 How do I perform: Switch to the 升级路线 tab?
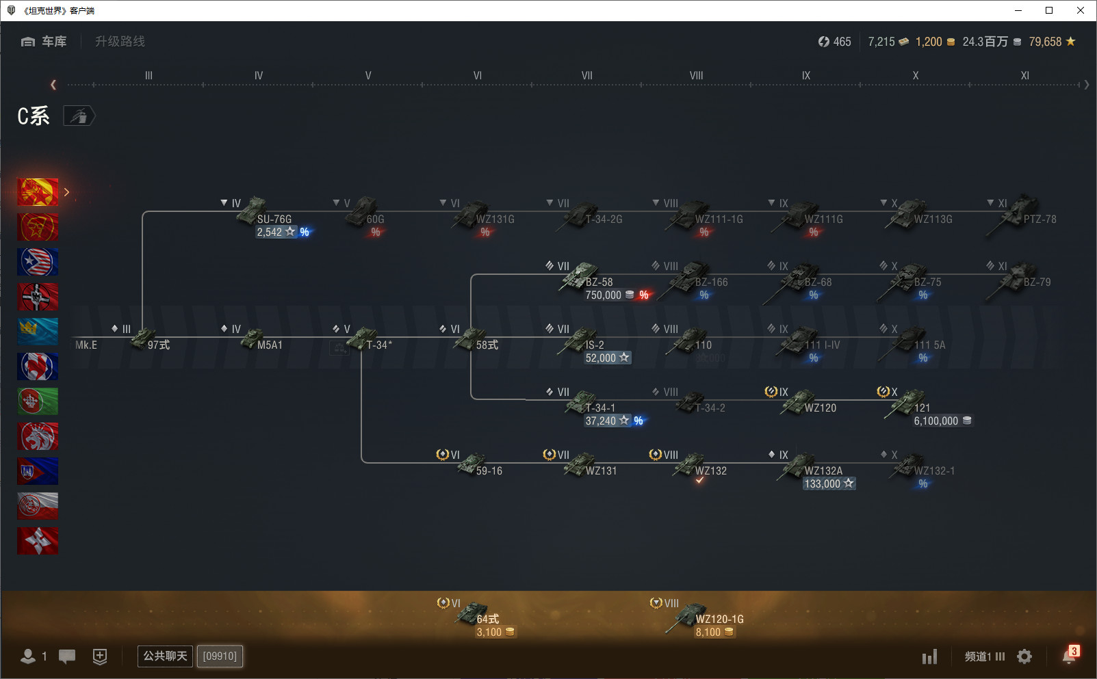pos(120,42)
